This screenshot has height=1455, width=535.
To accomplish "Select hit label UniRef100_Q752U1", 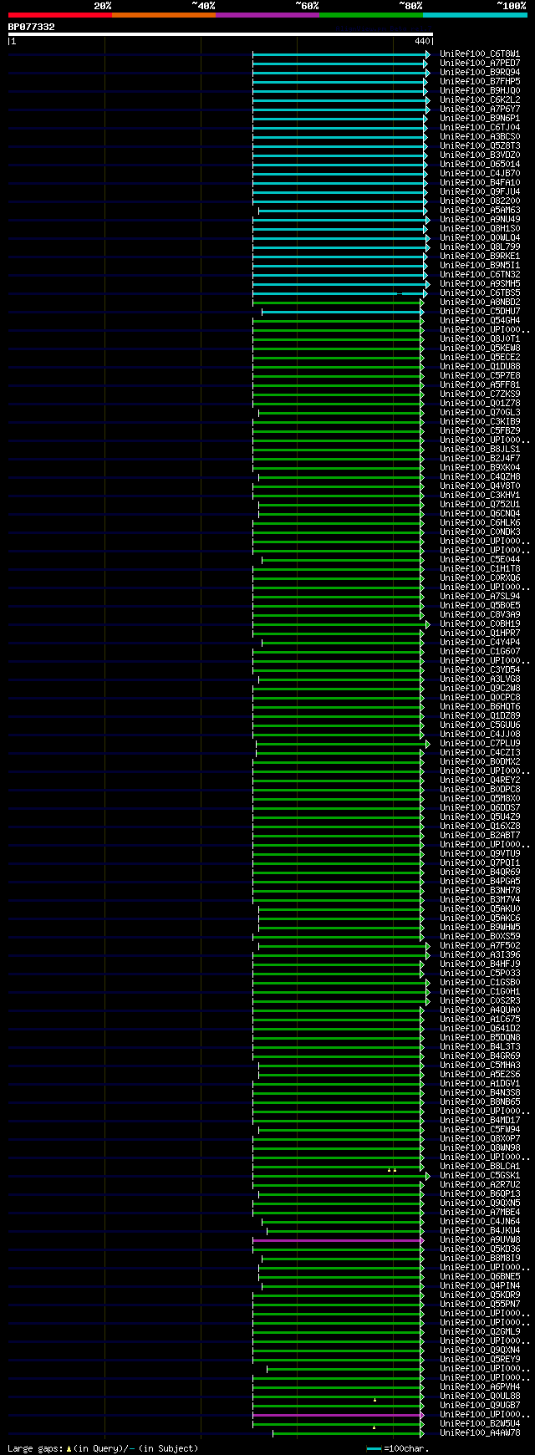I will coord(480,505).
